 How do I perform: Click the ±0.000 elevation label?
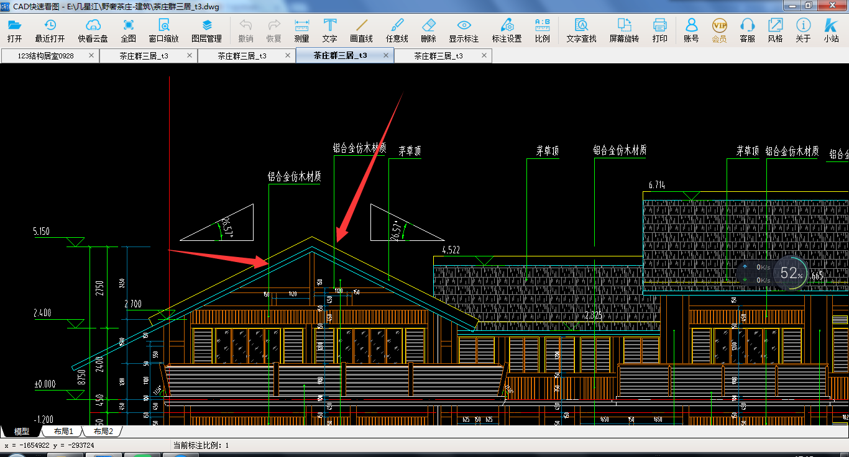coord(44,384)
